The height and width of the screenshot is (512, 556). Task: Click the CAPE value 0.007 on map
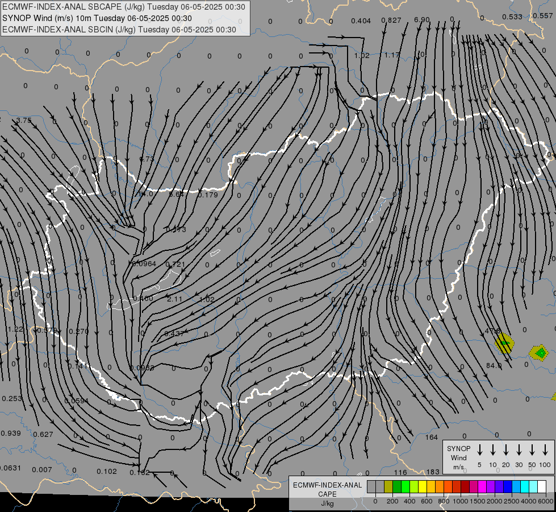coord(42,470)
